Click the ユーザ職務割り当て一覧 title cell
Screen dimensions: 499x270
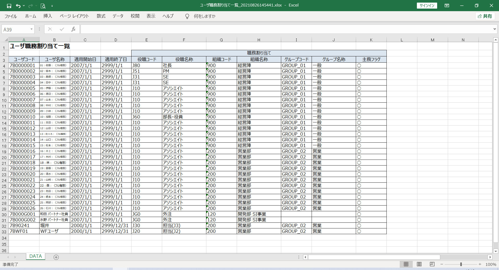[40, 46]
